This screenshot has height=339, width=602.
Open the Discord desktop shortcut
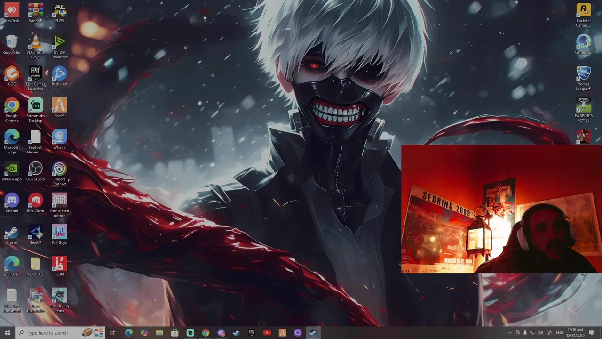coord(12,202)
